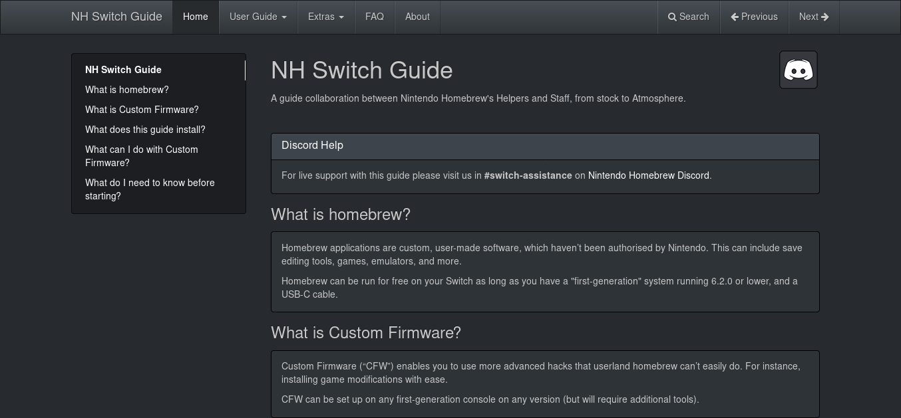
Task: Open Nintendo Homebrew Discord link
Action: (x=649, y=175)
